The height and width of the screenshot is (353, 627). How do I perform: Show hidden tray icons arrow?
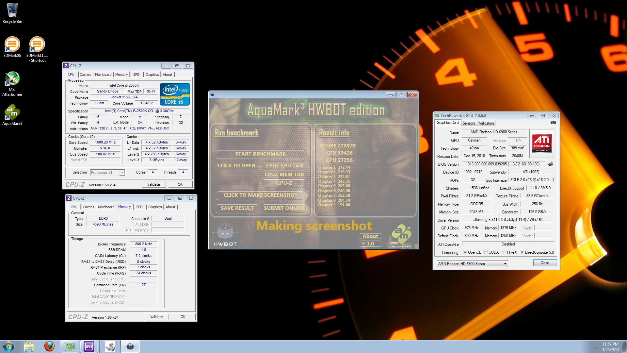pyautogui.click(x=596, y=347)
